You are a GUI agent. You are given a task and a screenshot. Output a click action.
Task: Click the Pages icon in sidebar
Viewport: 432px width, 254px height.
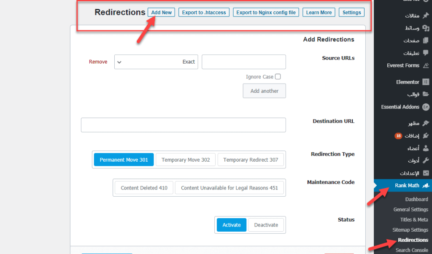point(426,41)
